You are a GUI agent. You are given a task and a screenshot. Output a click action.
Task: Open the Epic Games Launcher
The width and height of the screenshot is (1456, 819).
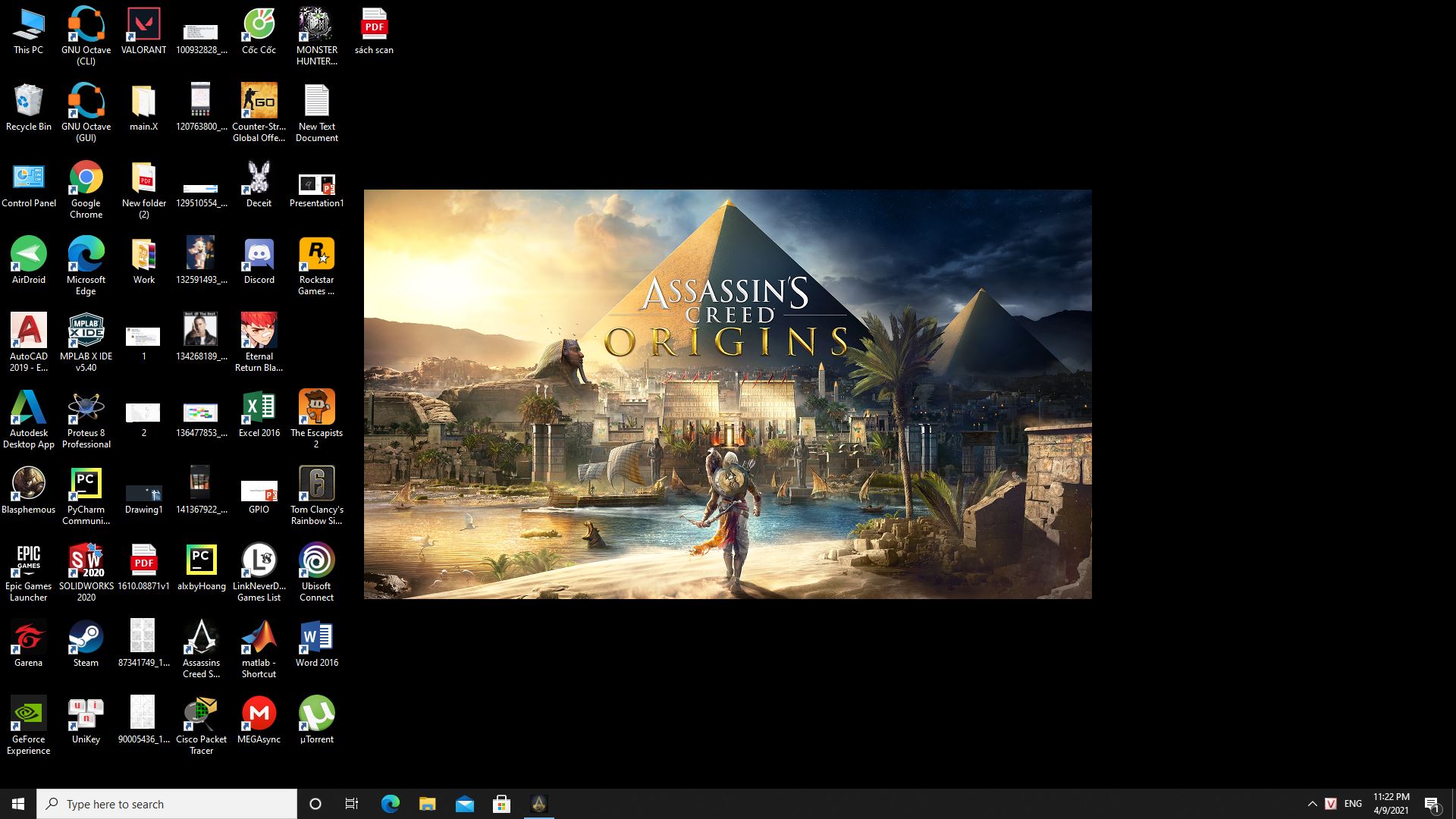point(28,561)
